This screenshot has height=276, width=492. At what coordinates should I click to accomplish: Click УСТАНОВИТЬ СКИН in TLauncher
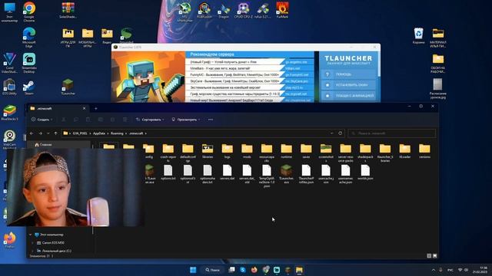point(348,85)
